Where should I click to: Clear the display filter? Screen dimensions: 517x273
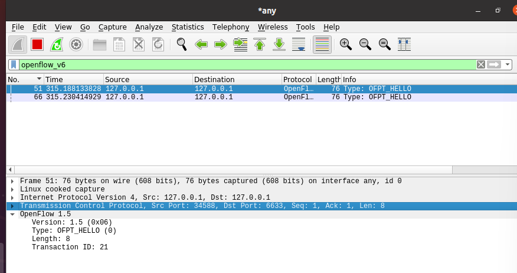(481, 64)
